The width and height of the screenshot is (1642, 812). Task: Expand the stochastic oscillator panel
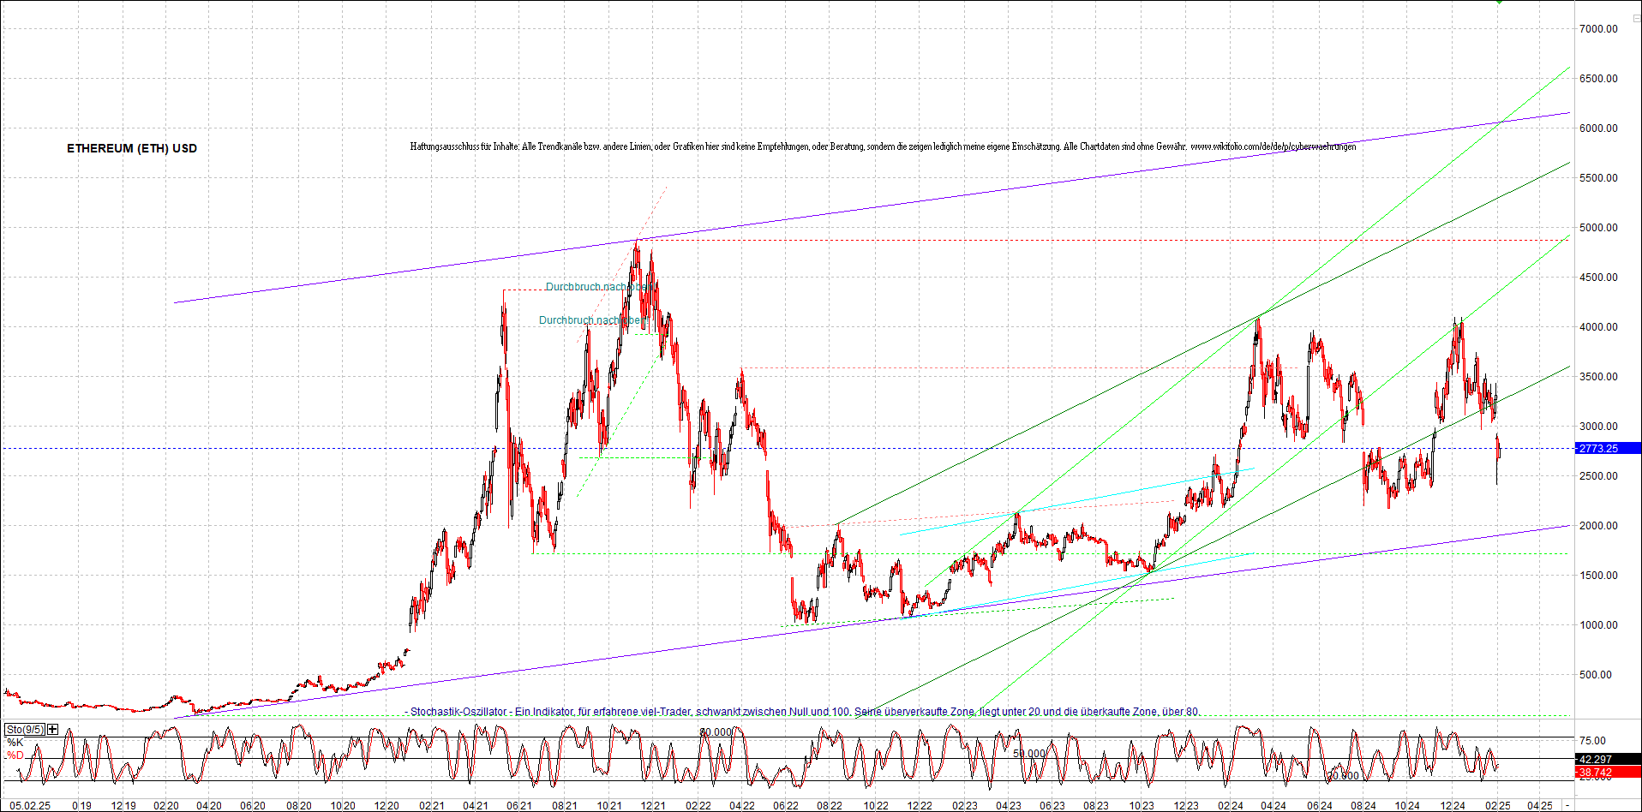click(x=52, y=730)
